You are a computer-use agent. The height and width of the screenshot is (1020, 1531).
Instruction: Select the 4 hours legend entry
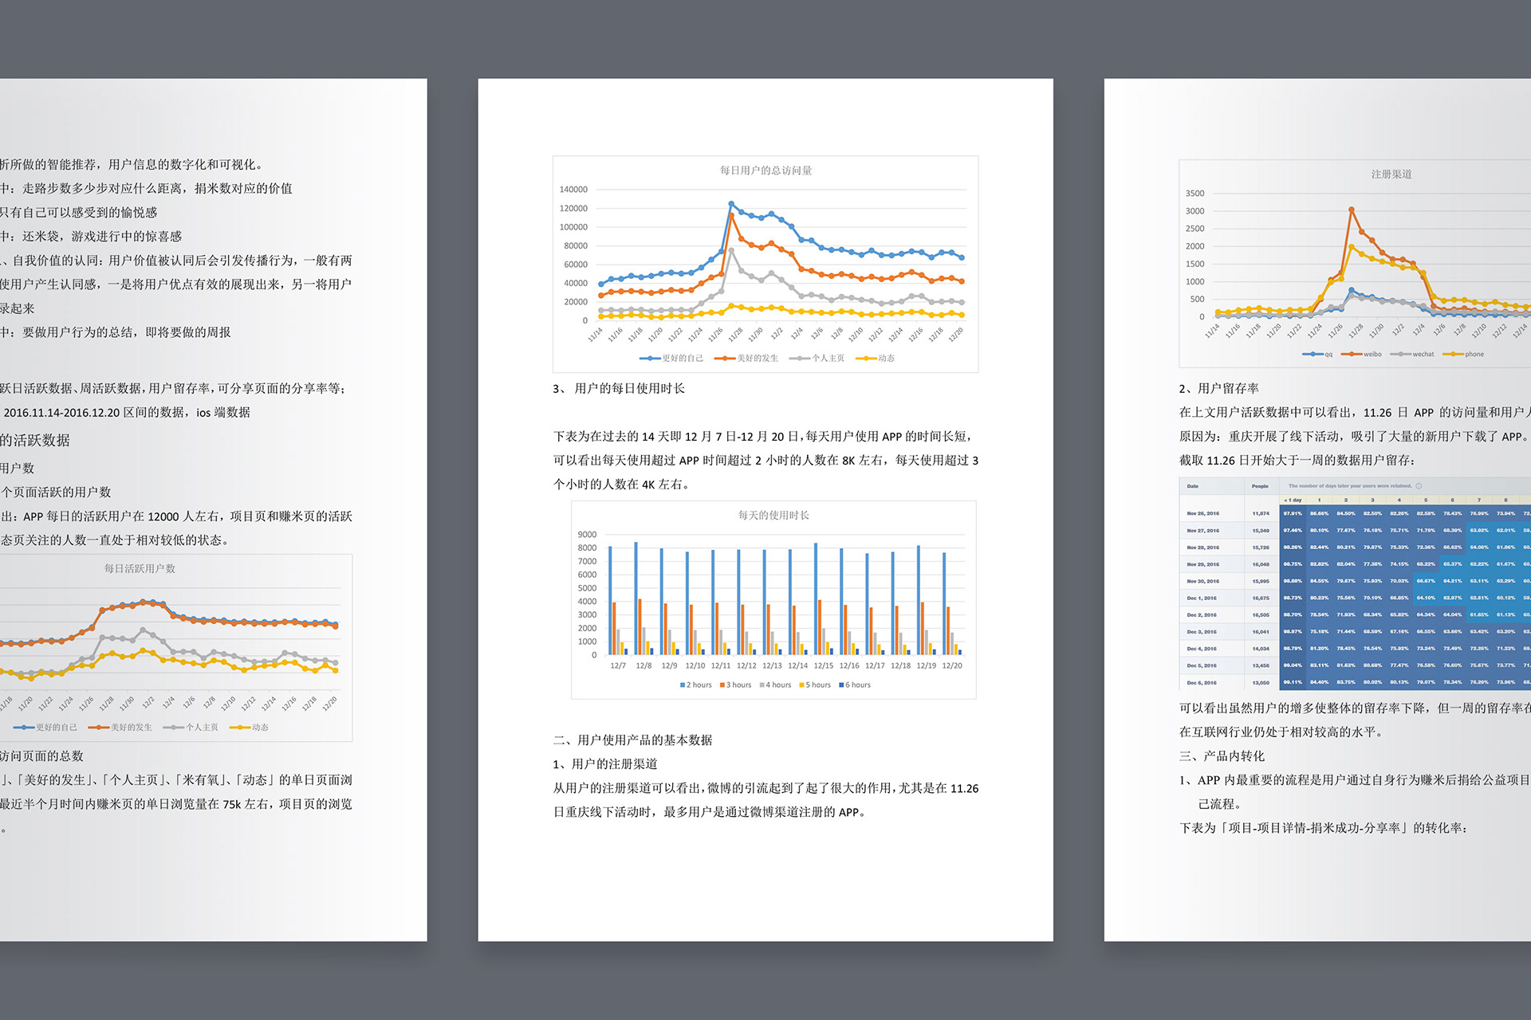pyautogui.click(x=775, y=685)
